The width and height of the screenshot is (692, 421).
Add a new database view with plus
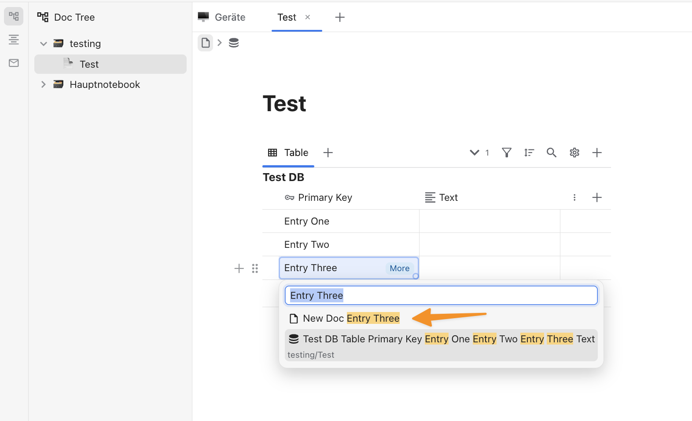click(x=328, y=152)
